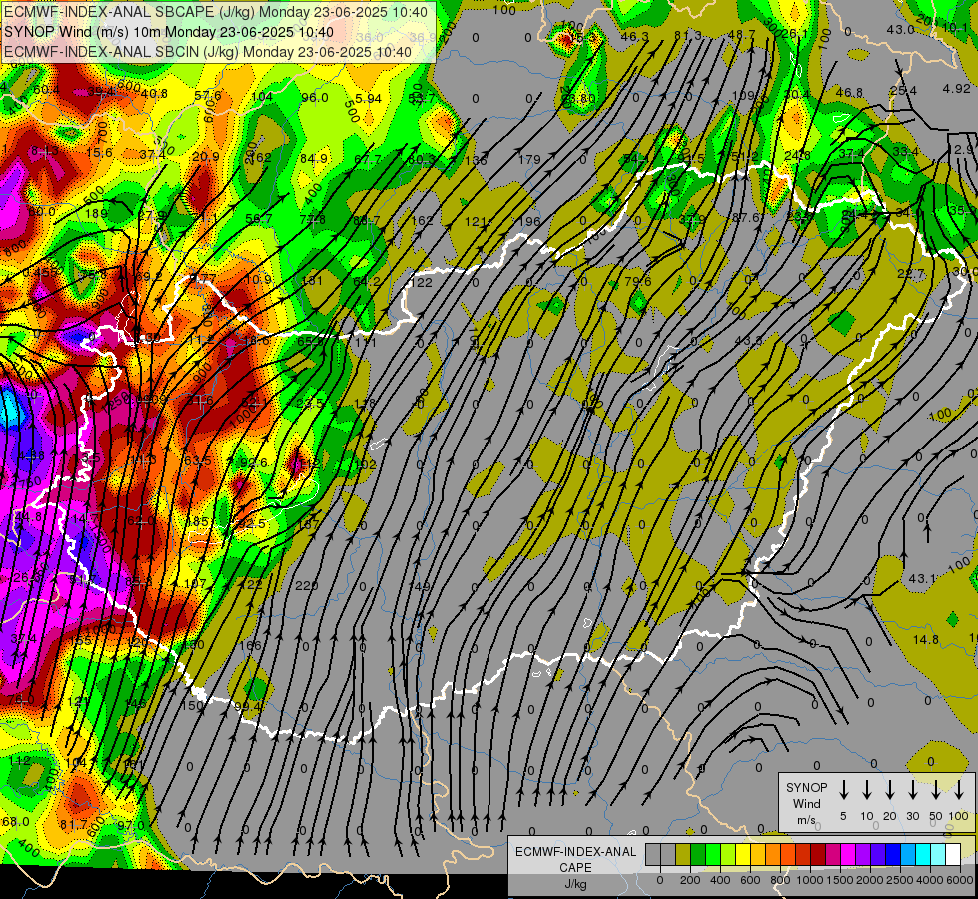The image size is (978, 899).
Task: Click the '22.7' value on the map
Action: pos(911,274)
